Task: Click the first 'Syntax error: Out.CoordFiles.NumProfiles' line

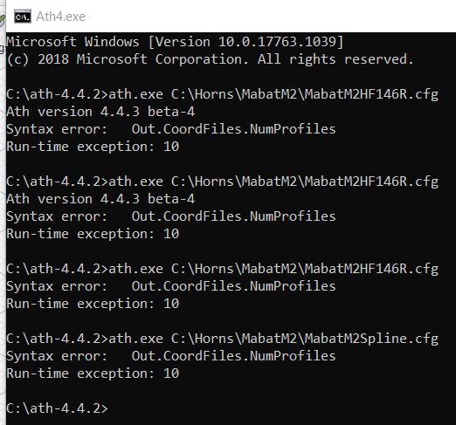Action: (171, 129)
